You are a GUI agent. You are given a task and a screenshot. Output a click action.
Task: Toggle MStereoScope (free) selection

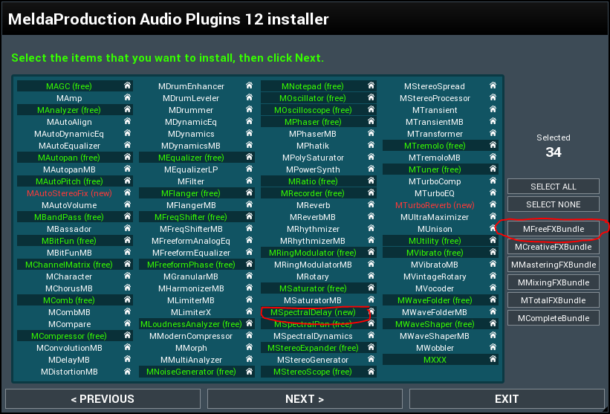(312, 372)
